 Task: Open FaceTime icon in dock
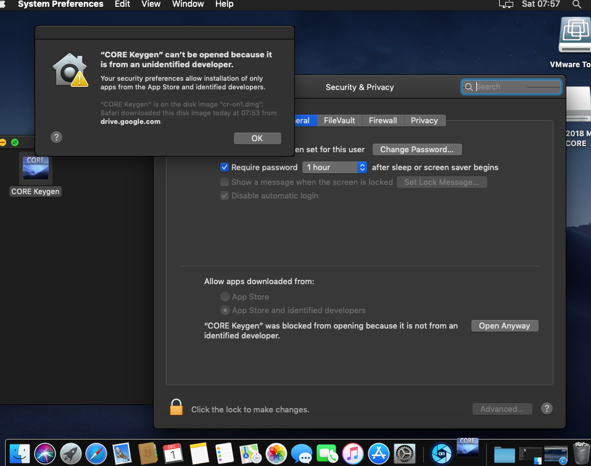pyautogui.click(x=327, y=453)
